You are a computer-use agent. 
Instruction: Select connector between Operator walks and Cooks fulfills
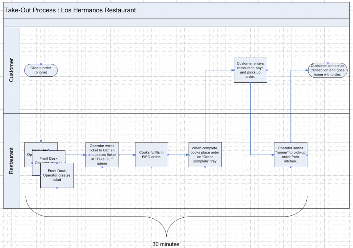(x=127, y=155)
